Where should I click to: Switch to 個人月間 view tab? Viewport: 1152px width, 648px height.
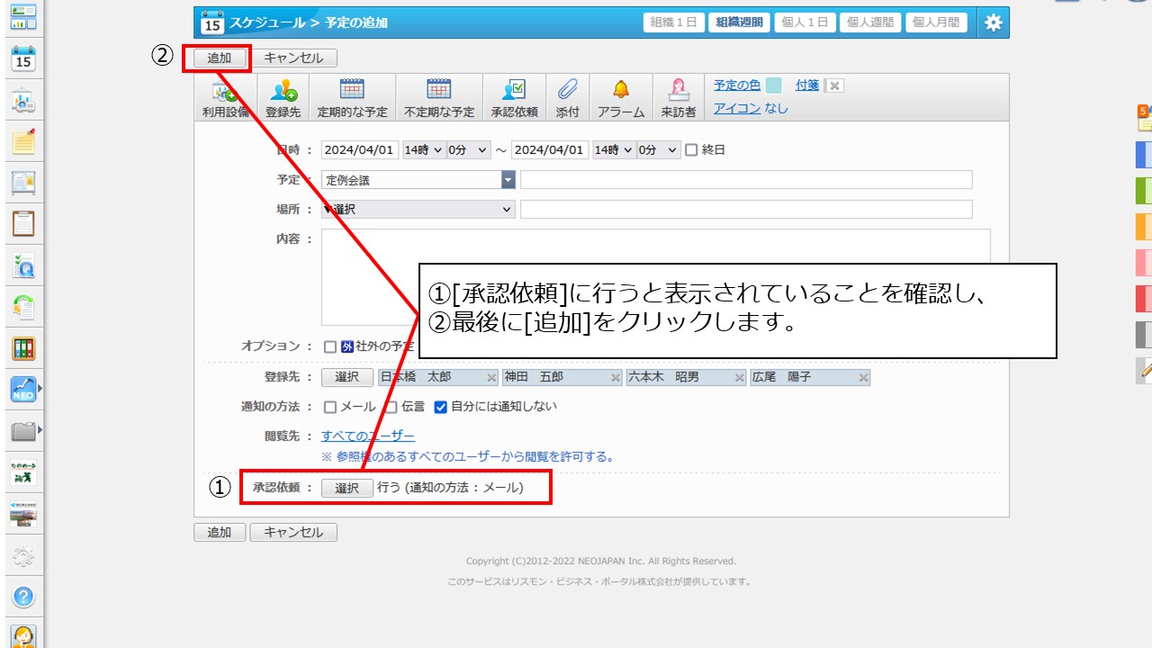[x=935, y=23]
